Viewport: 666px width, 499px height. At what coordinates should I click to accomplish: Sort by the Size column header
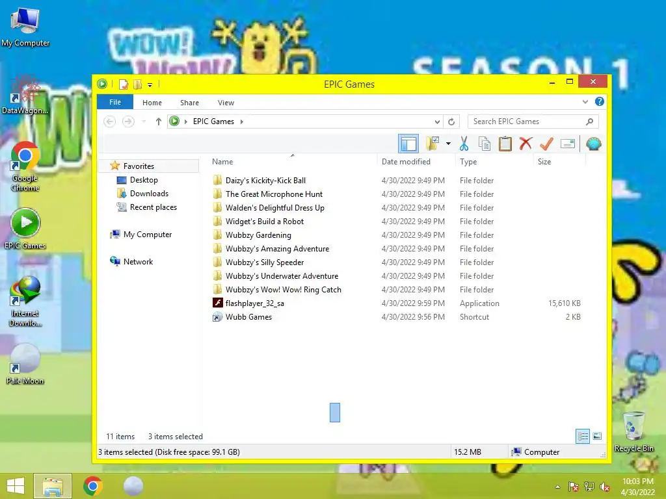(x=544, y=162)
